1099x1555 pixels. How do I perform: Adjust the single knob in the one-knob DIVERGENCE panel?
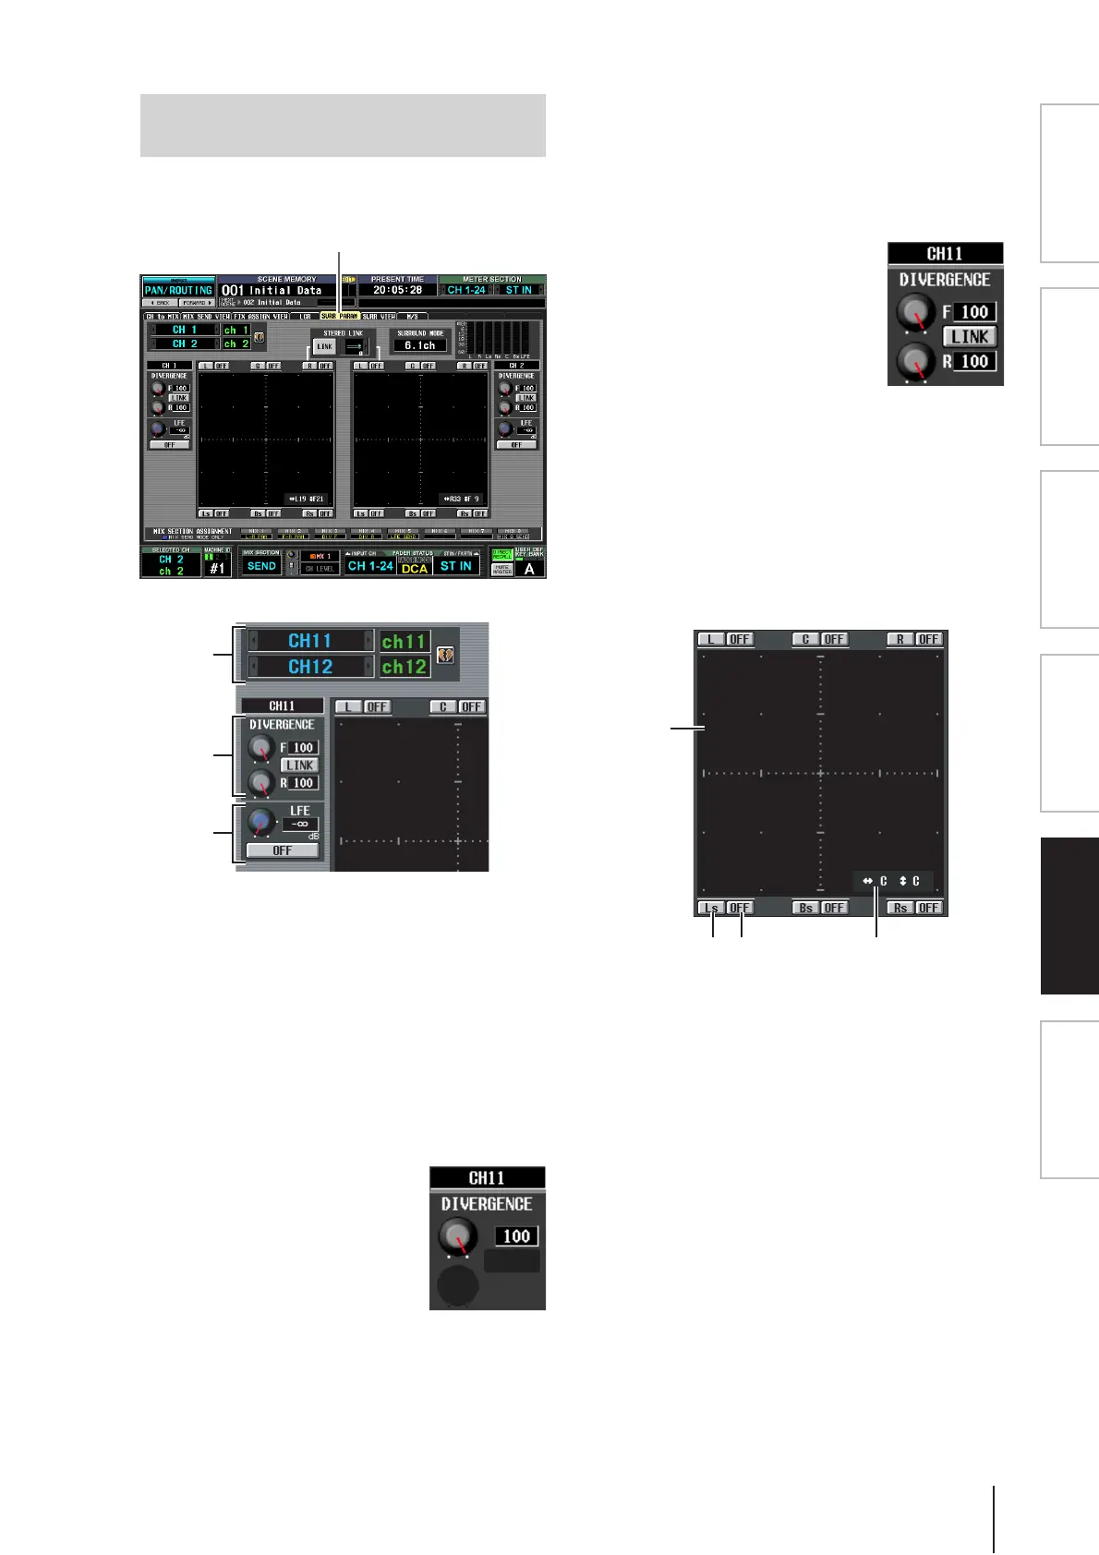458,1237
